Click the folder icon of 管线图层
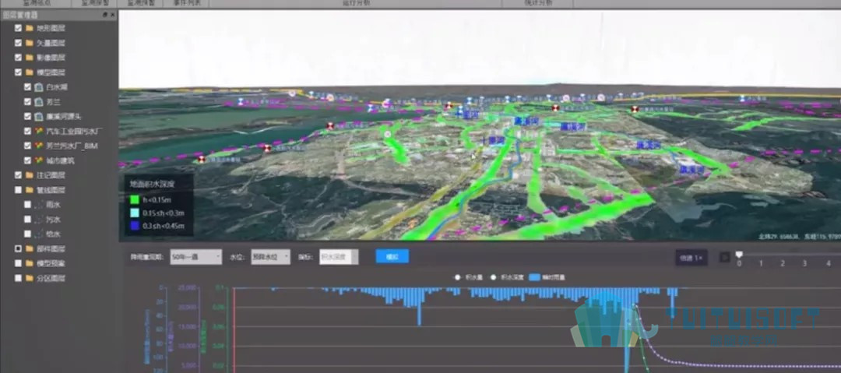841x373 pixels. [x=30, y=189]
